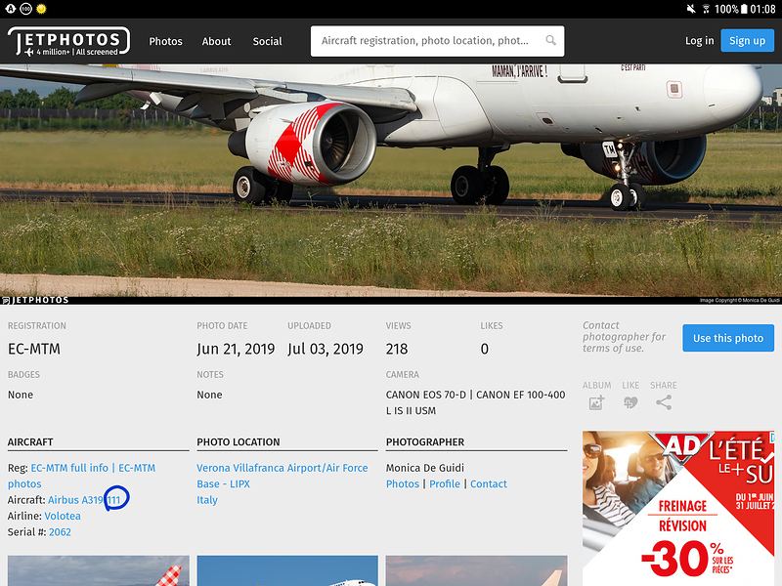Click the search magnifier icon
This screenshot has width=782, height=586.
550,40
